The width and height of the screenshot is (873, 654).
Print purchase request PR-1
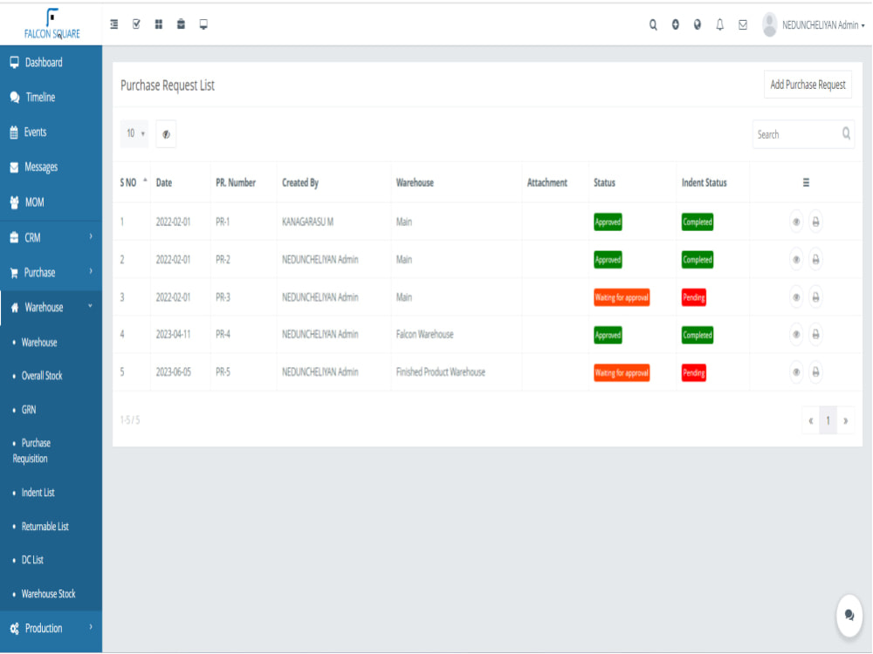[x=815, y=221]
